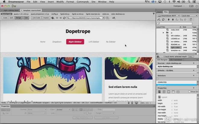The image size is (199, 124).
Task: Add a CSS source with Sources plus
Action: [194, 63]
